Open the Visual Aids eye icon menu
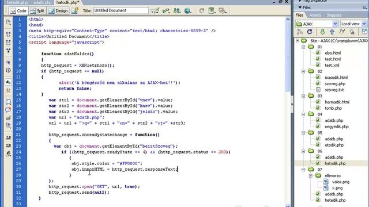 [x=223, y=10]
